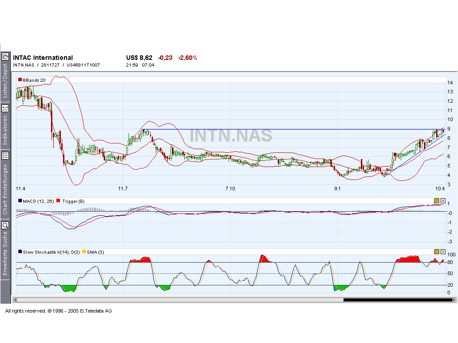Click the Slow Stochastik blue legend swatch

[x=20, y=252]
